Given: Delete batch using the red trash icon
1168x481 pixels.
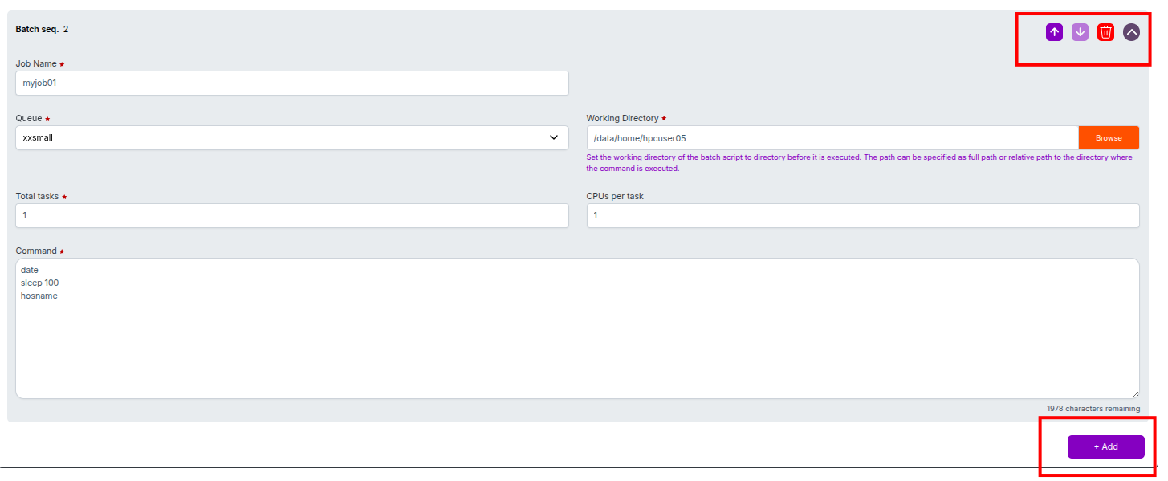Looking at the screenshot, I should [1105, 32].
